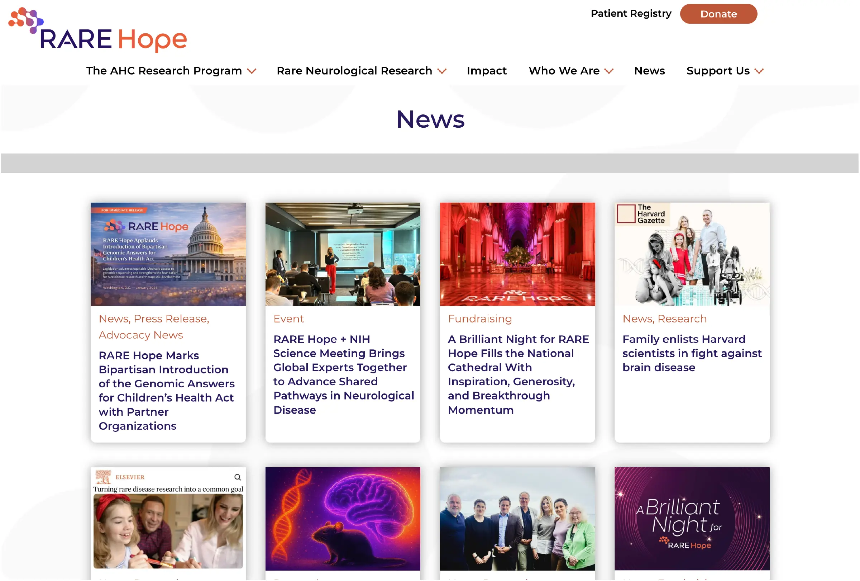Open the Support Us menu
The height and width of the screenshot is (581, 860).
tap(718, 71)
